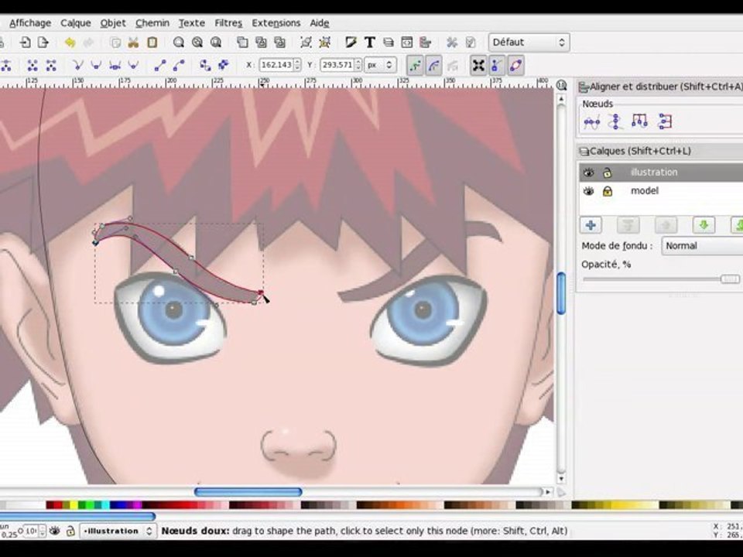The image size is (743, 557).
Task: Undo the last action with yellow arrow
Action: point(70,43)
